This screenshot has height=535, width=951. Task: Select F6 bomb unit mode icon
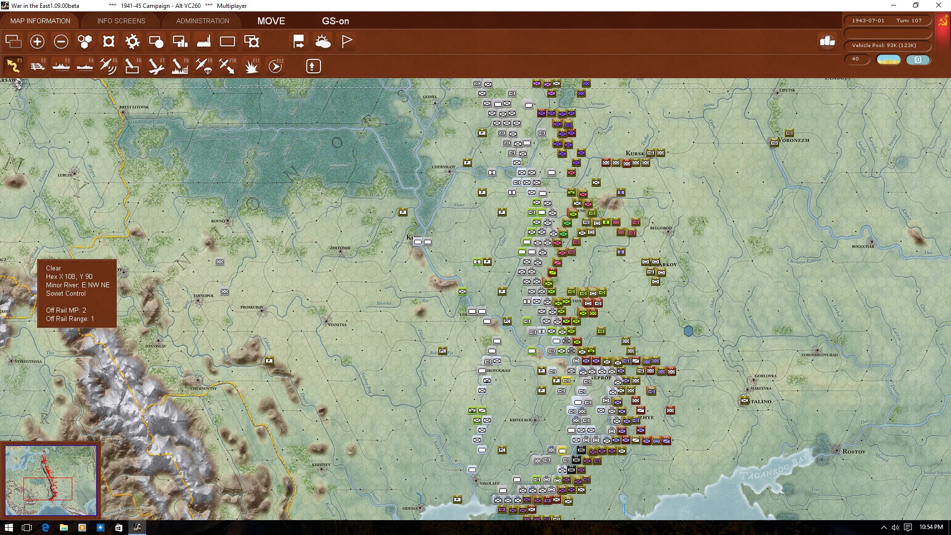point(132,66)
